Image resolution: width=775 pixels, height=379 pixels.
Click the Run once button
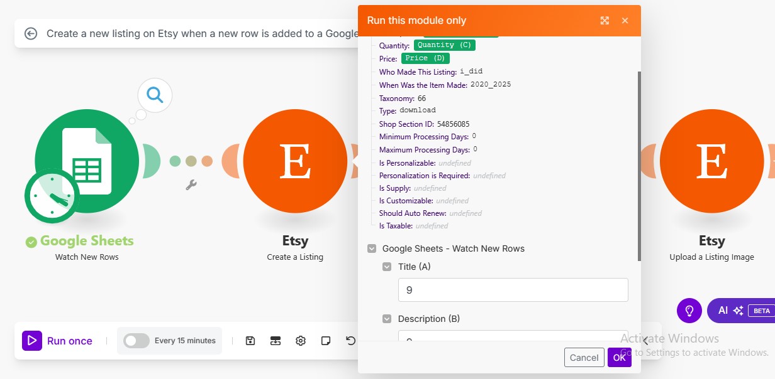[58, 341]
